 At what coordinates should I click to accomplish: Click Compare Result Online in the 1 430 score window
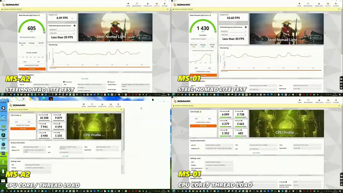pos(203,72)
